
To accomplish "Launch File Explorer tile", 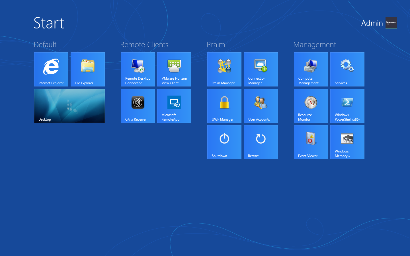I will click(x=88, y=69).
